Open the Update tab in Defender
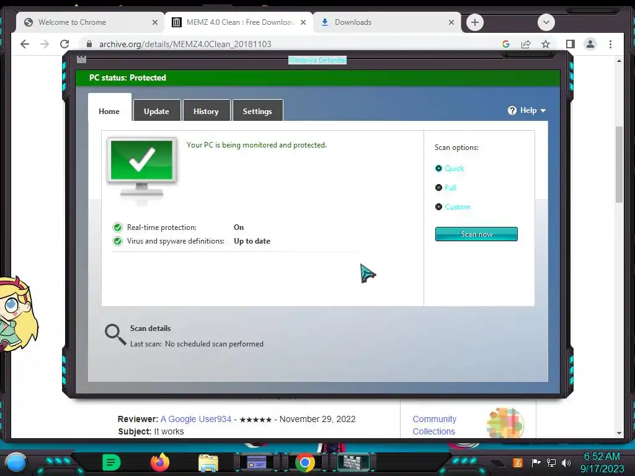Image resolution: width=635 pixels, height=476 pixels. (157, 110)
